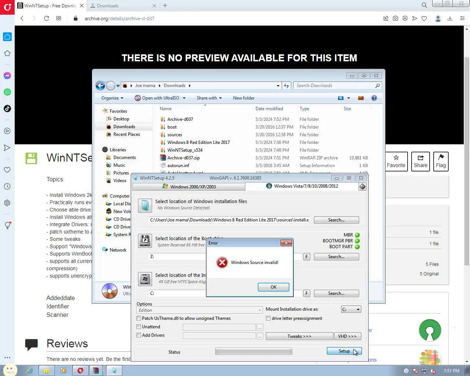Open the Downloads browser tab
Screen dimensions: 470x376
point(122,6)
